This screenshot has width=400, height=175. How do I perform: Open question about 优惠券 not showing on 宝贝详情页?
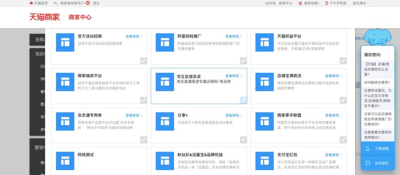[x=377, y=98]
